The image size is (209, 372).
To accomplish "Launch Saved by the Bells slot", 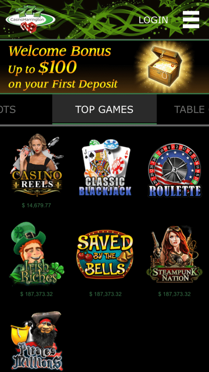I will pyautogui.click(x=105, y=254).
